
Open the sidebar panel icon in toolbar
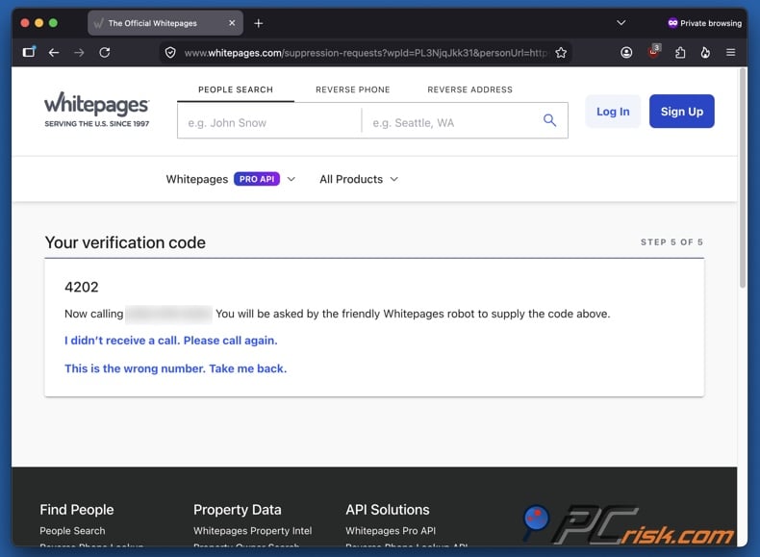tap(29, 52)
